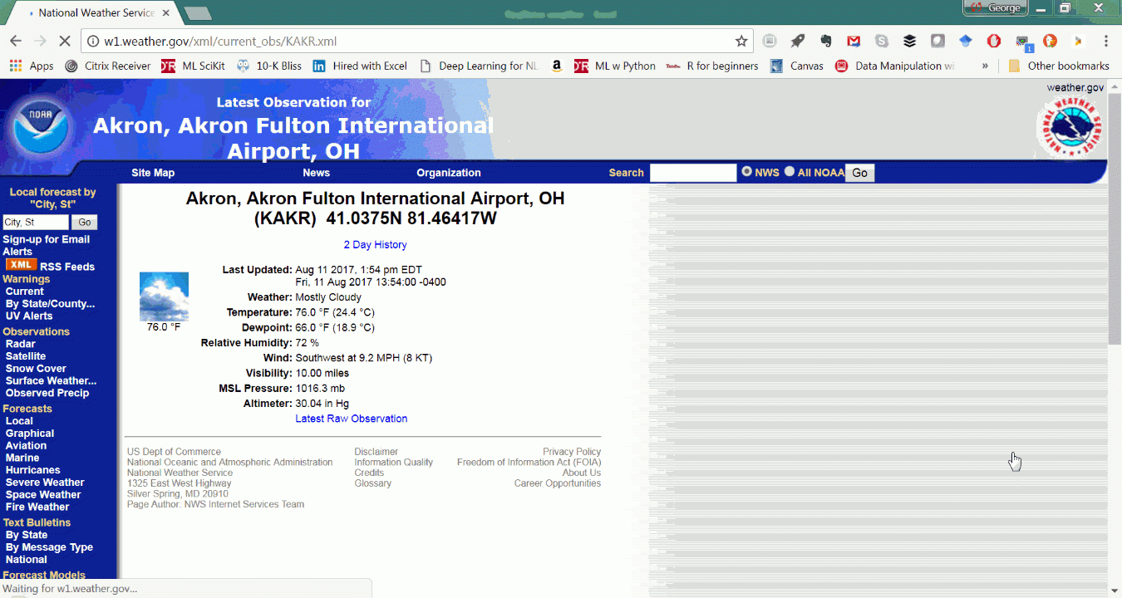The image size is (1122, 598).
Task: Open the Amazon bookmark icon
Action: coord(556,66)
